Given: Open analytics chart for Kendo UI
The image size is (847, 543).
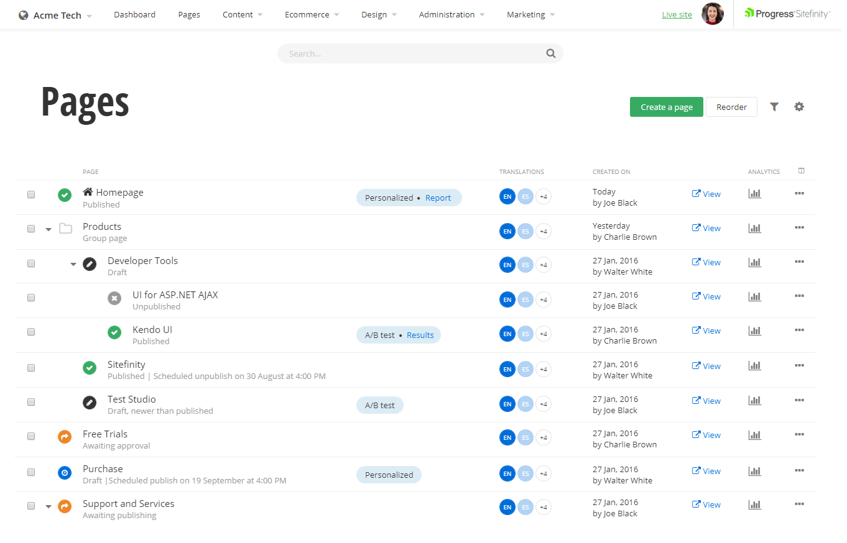Looking at the screenshot, I should coord(754,331).
